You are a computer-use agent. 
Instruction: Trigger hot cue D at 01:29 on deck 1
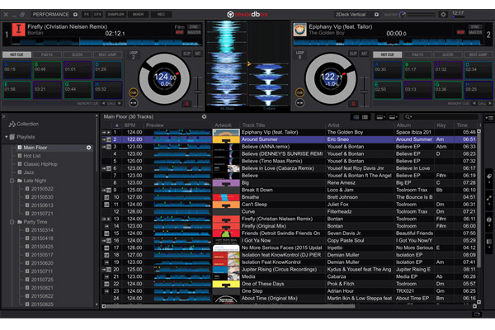tap(107, 70)
